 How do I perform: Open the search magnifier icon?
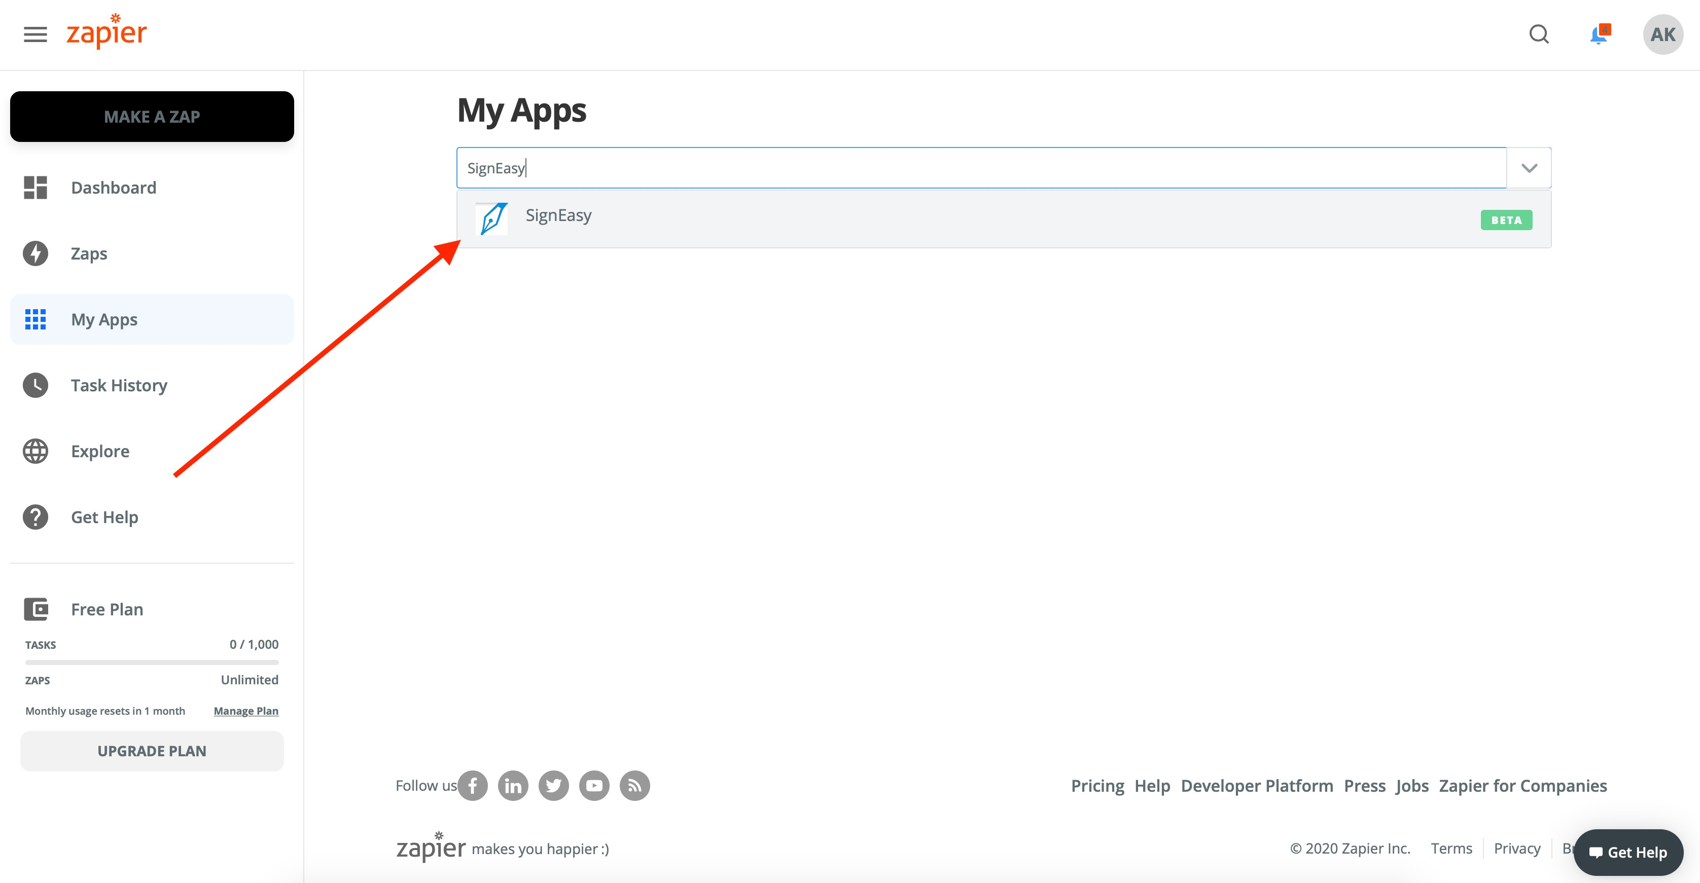click(x=1539, y=34)
